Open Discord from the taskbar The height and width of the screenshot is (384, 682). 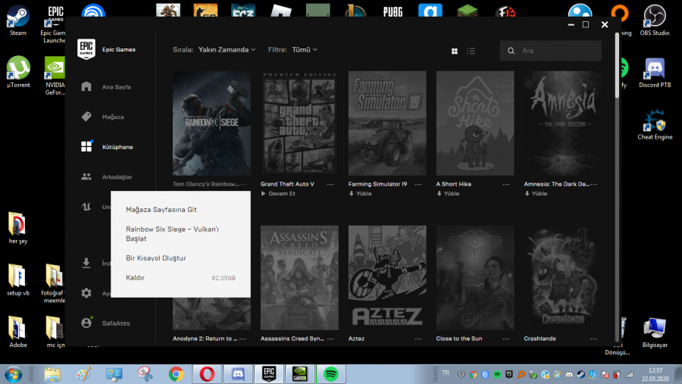238,374
